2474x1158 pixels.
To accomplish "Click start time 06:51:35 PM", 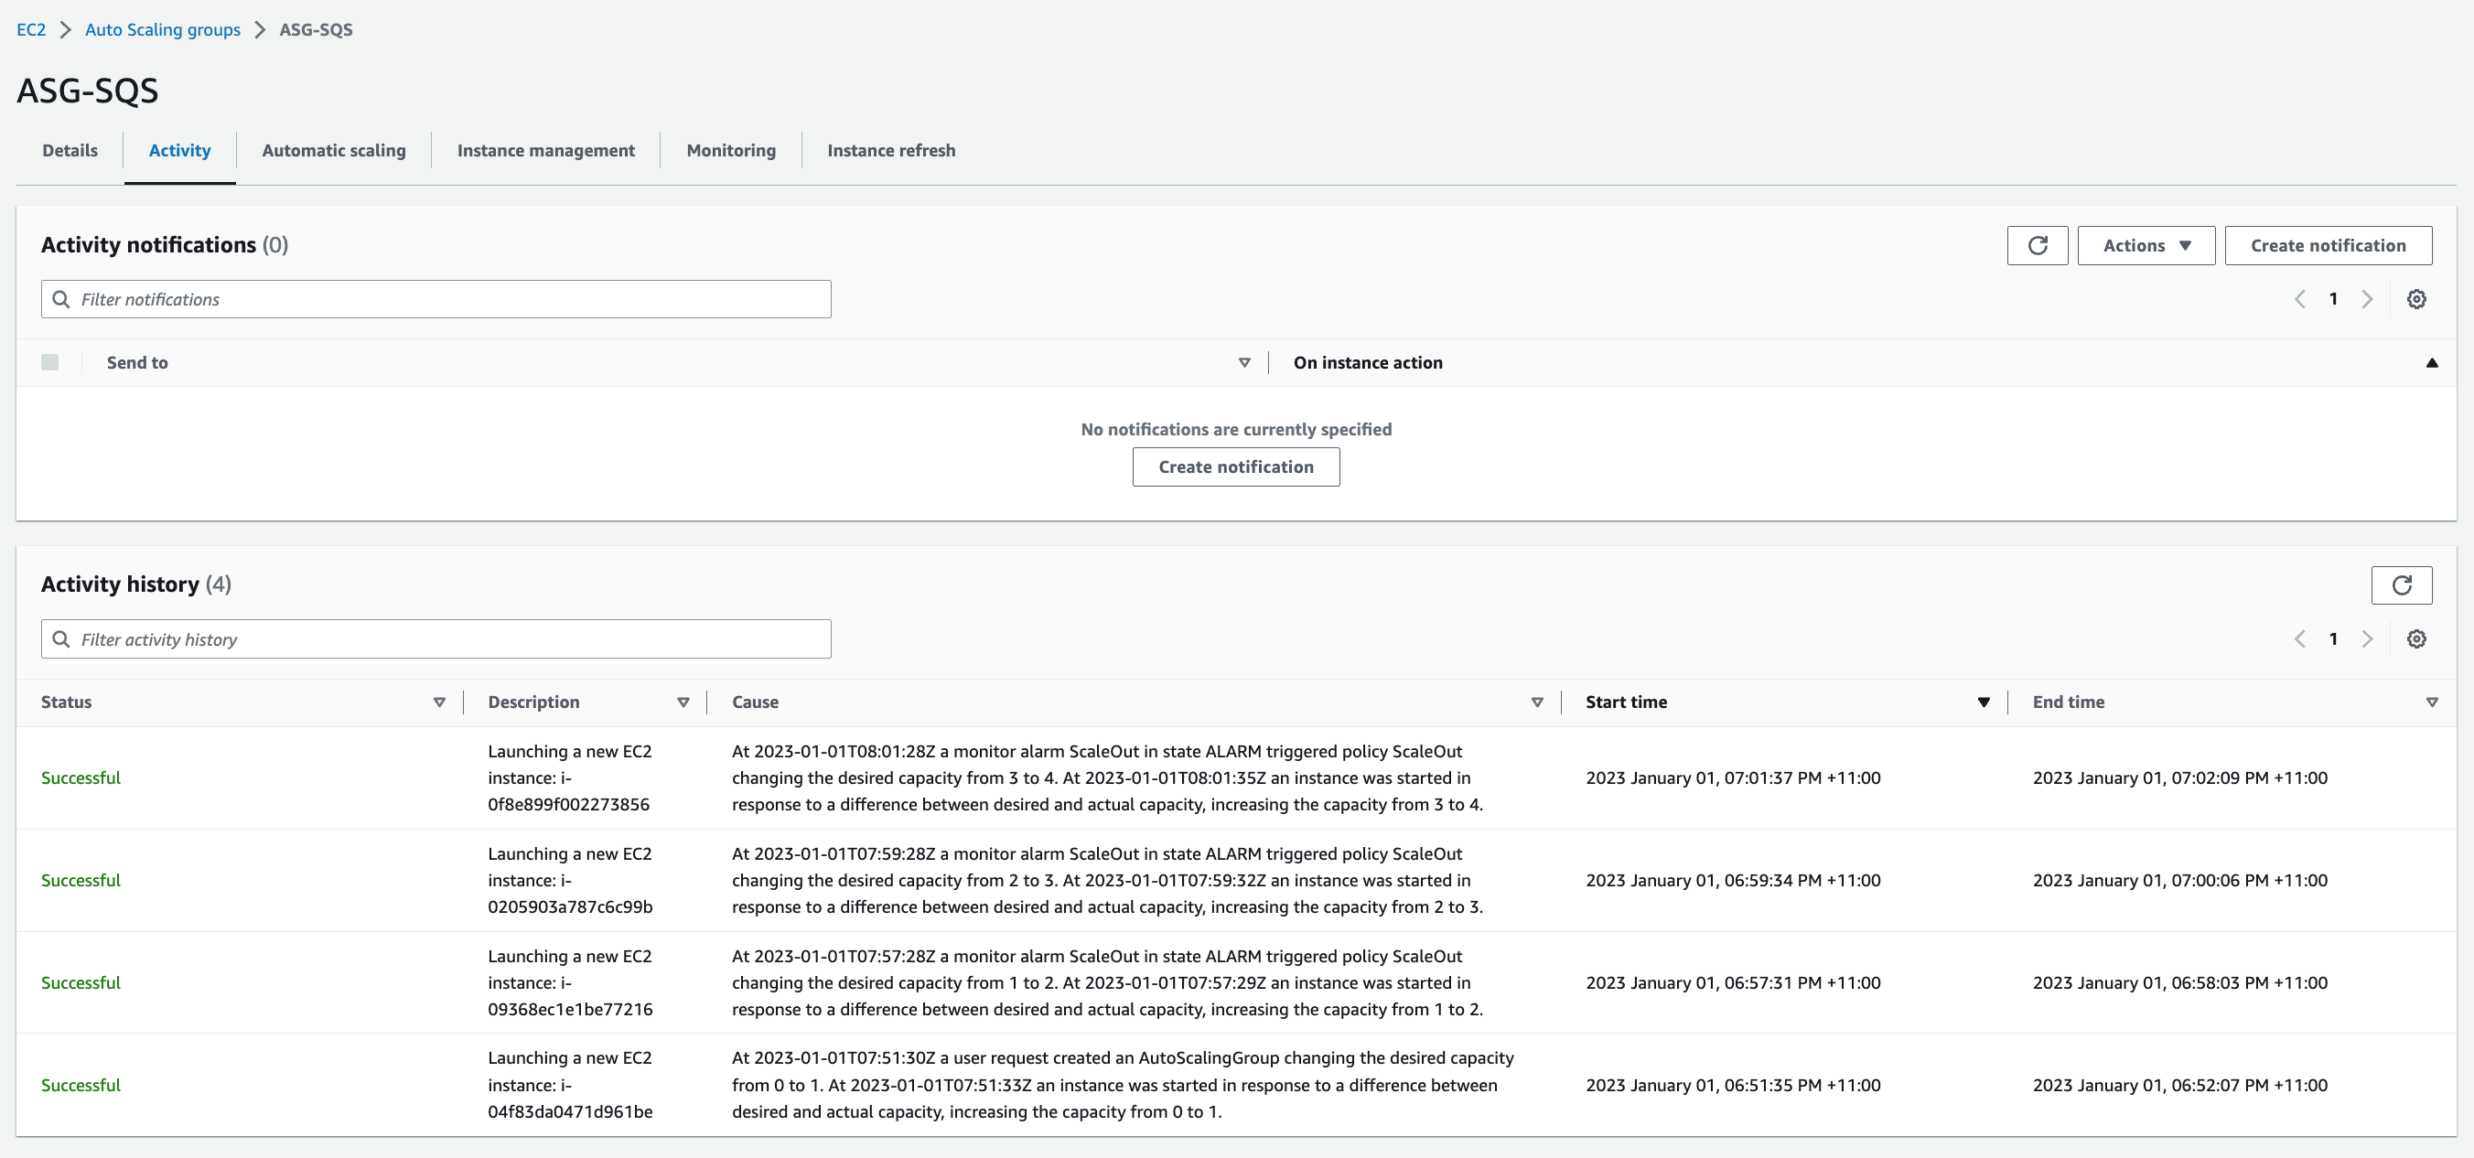I will [1733, 1085].
